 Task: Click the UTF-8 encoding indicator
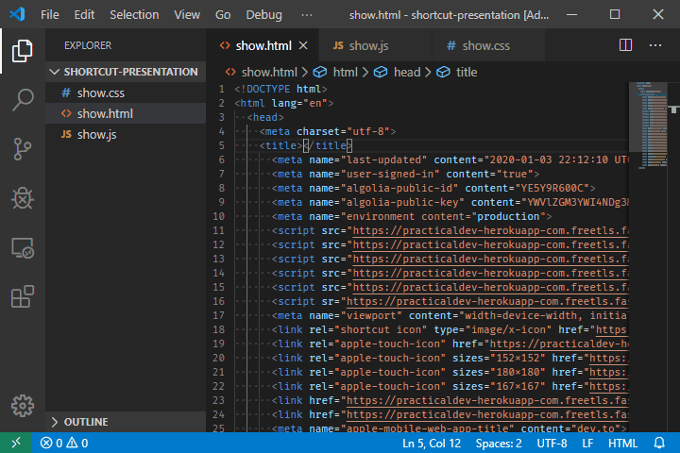[552, 443]
